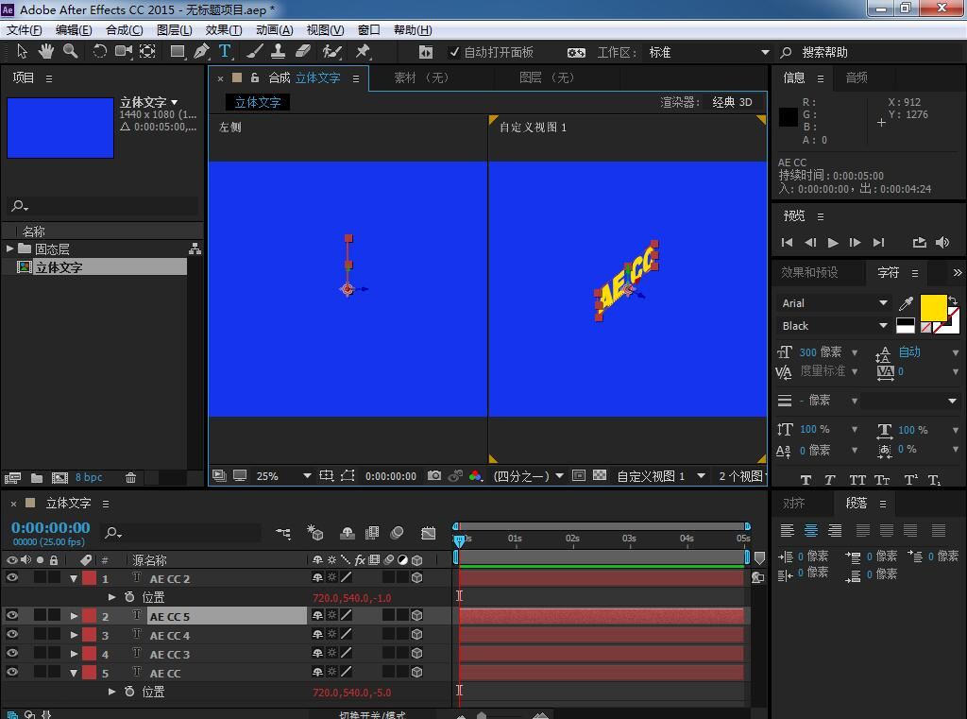Click the snapshot camera icon in viewer

pyautogui.click(x=434, y=476)
